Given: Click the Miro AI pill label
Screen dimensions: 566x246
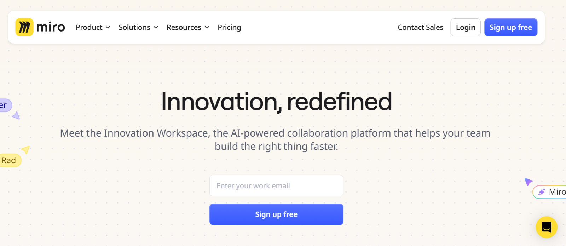Looking at the screenshot, I should click(549, 192).
